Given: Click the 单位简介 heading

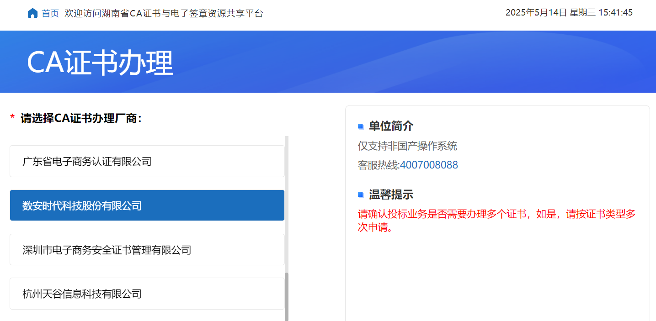Looking at the screenshot, I should click(x=391, y=126).
